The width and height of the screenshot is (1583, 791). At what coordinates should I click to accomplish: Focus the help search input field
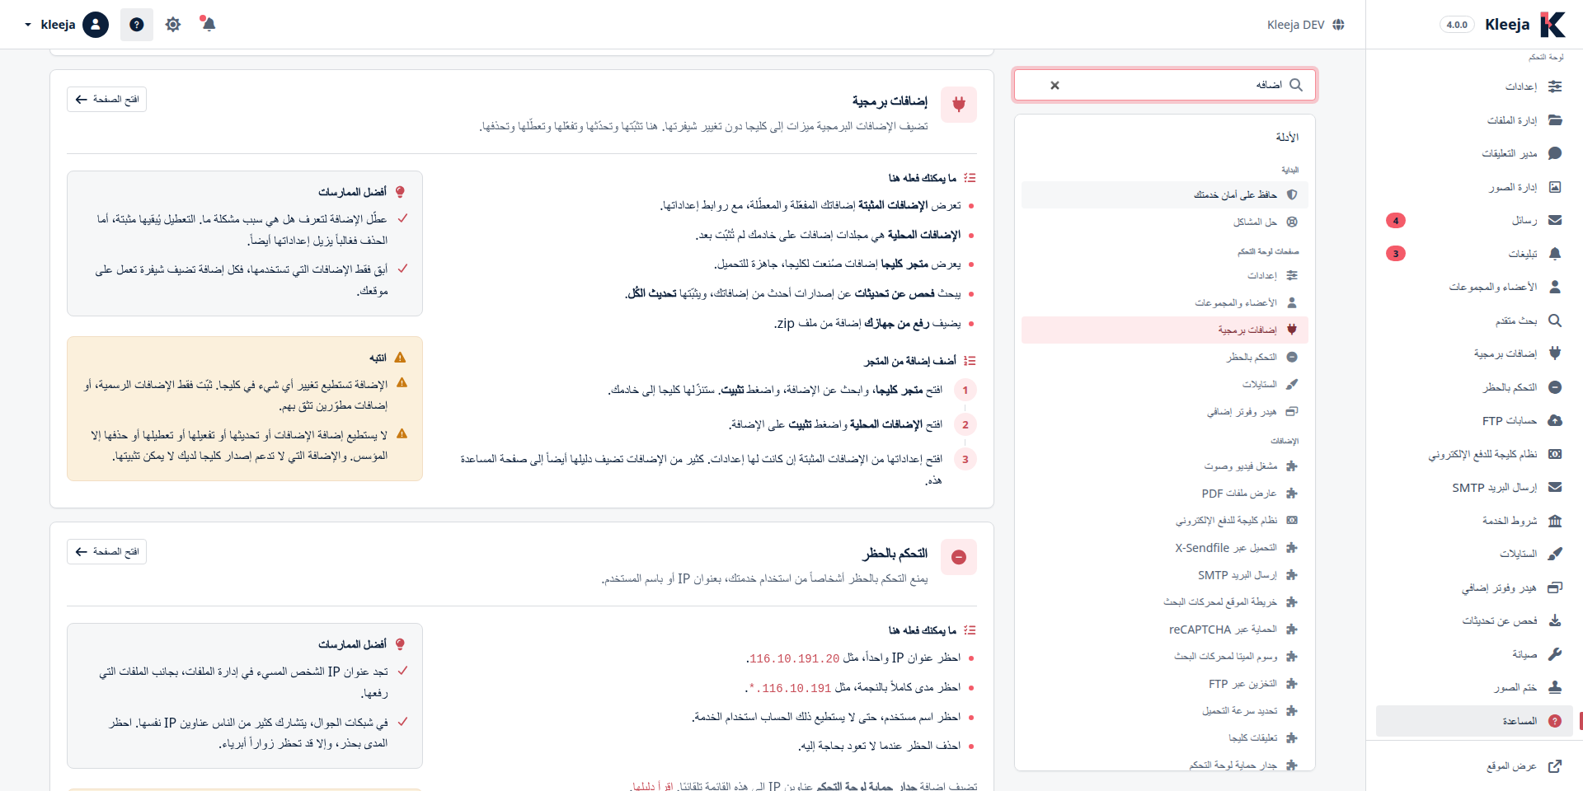click(1165, 85)
